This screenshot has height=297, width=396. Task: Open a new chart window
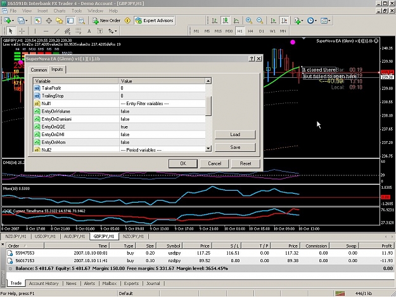pyautogui.click(x=7, y=21)
